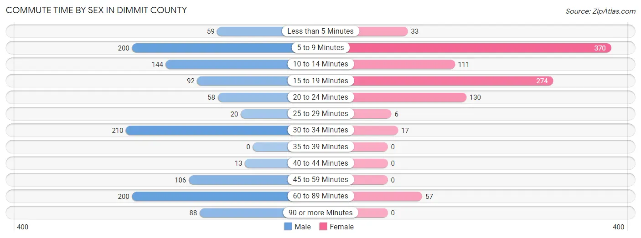
Task: Select the 'Less than 5 Minutes' label
Action: click(320, 31)
